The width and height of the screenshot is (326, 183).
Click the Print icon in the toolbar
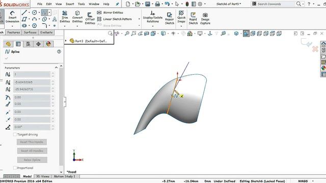tap(157, 4)
